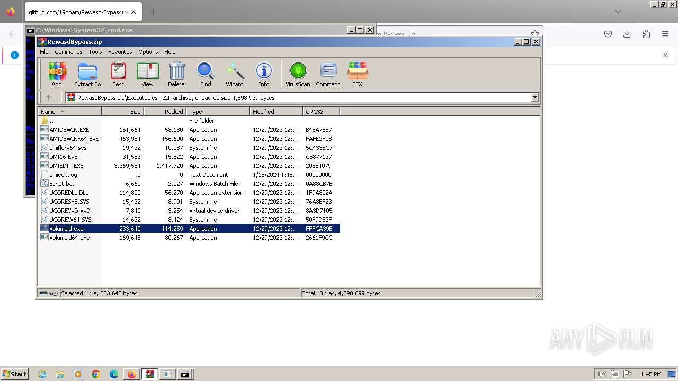Viewport: 678px width, 381px height.
Task: Click the system clock showing 1:45 PM
Action: [x=650, y=374]
